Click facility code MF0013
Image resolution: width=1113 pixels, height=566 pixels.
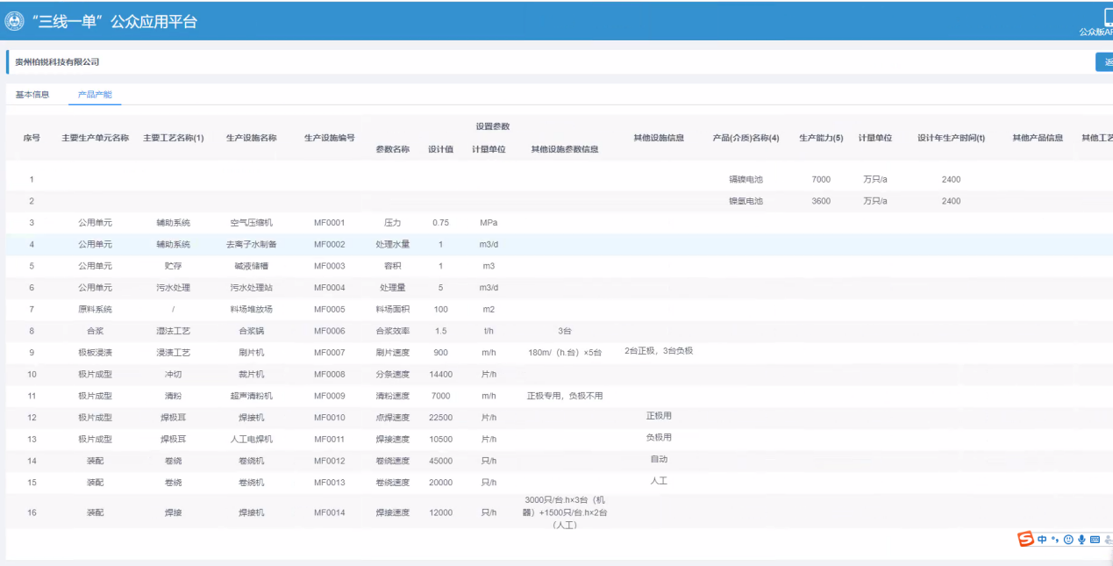pos(330,483)
